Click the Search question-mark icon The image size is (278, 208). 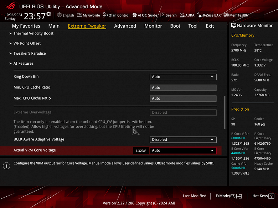[x=163, y=15]
